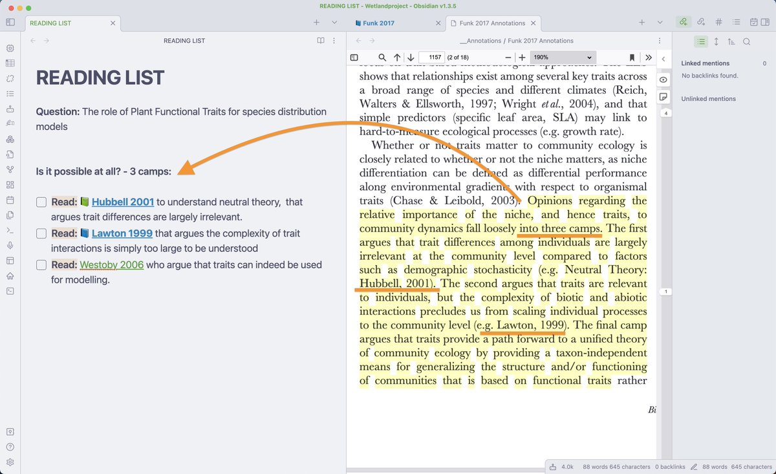This screenshot has width=776, height=474.
Task: Collapse the annotation side panel chevron
Action: pyautogui.click(x=663, y=59)
